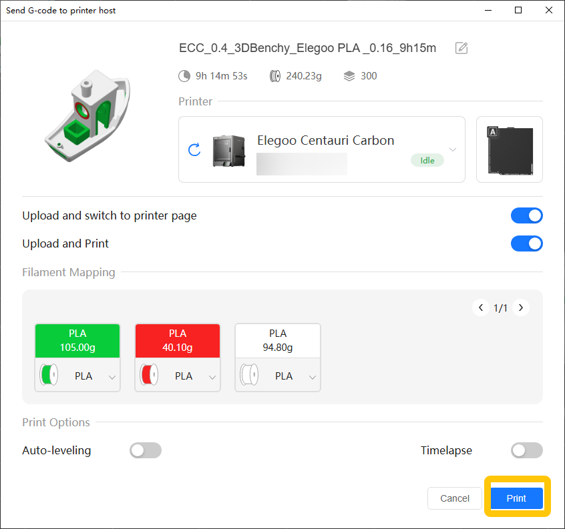The image size is (565, 529).
Task: Click the Elegoo Centaur Carbon printer image
Action: point(229,151)
